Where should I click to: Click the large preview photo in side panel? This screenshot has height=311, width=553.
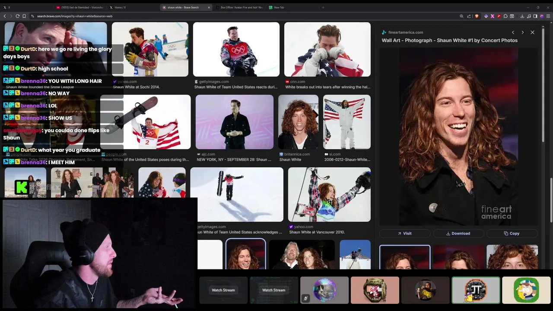pyautogui.click(x=458, y=136)
